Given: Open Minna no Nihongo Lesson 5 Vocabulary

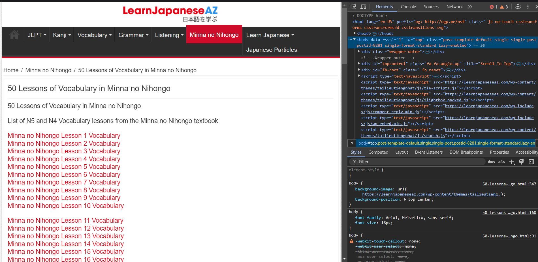Looking at the screenshot, I should click(x=64, y=167).
